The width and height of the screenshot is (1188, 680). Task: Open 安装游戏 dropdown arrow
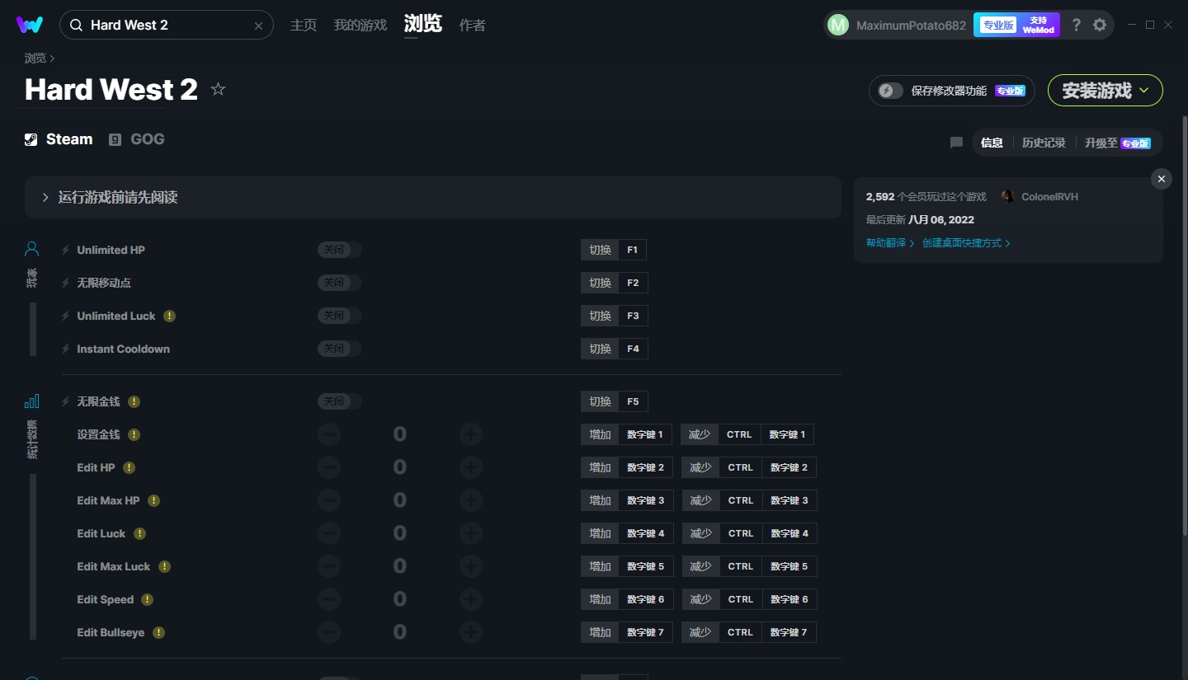1144,91
